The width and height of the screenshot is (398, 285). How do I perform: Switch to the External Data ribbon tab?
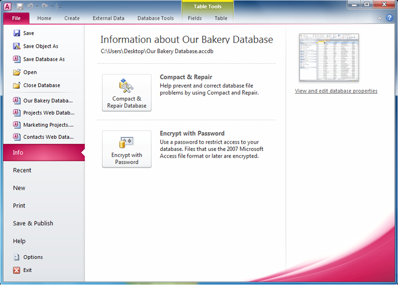108,18
